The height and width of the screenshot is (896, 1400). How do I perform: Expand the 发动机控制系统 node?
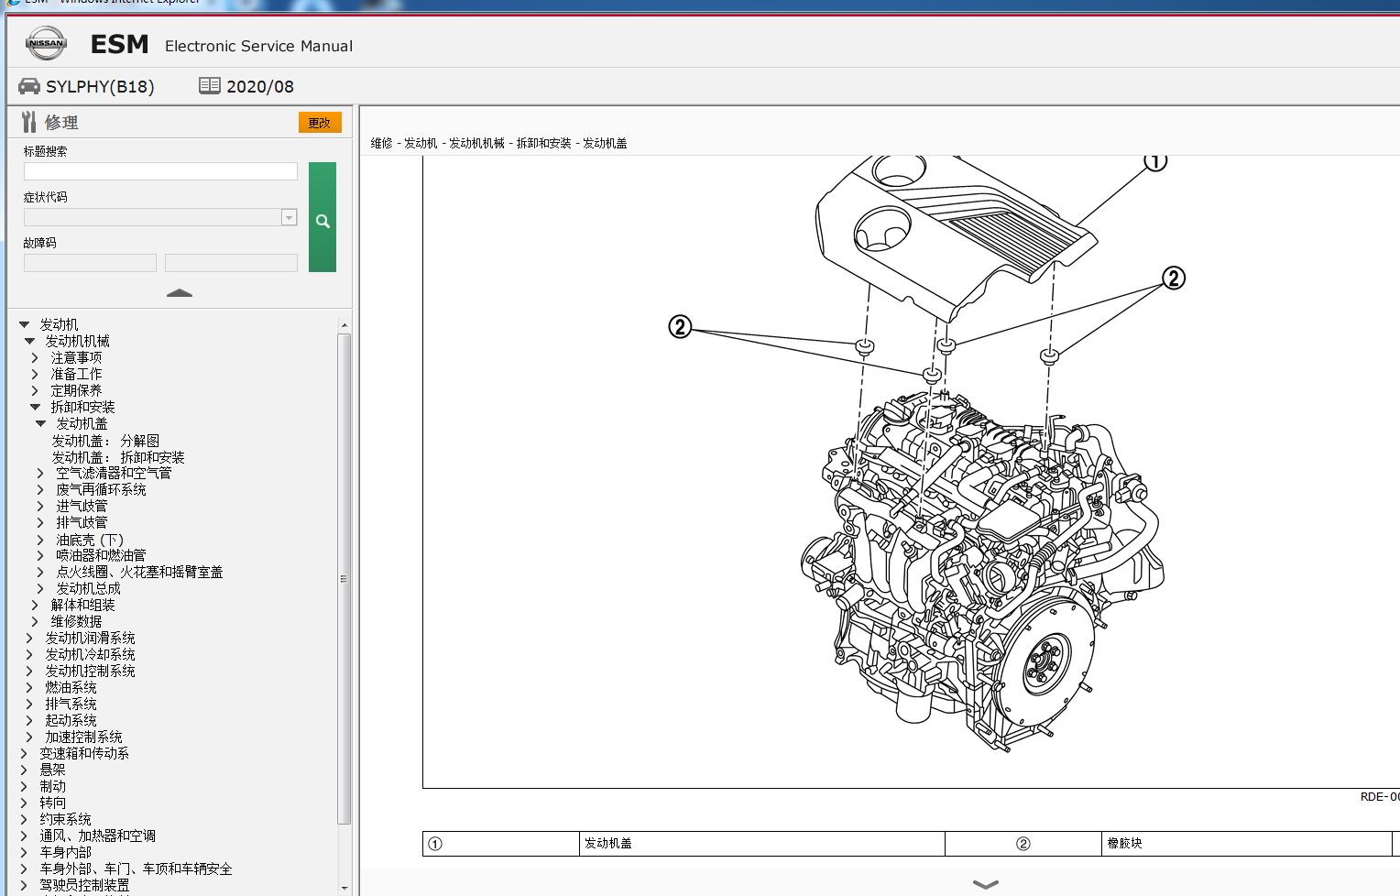29,671
